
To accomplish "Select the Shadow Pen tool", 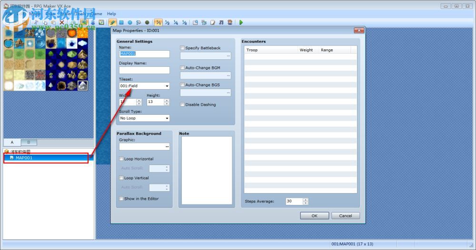I will (x=147, y=22).
